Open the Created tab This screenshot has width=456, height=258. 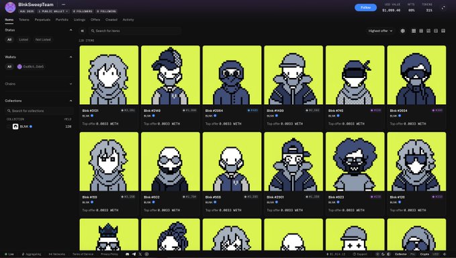coord(111,19)
